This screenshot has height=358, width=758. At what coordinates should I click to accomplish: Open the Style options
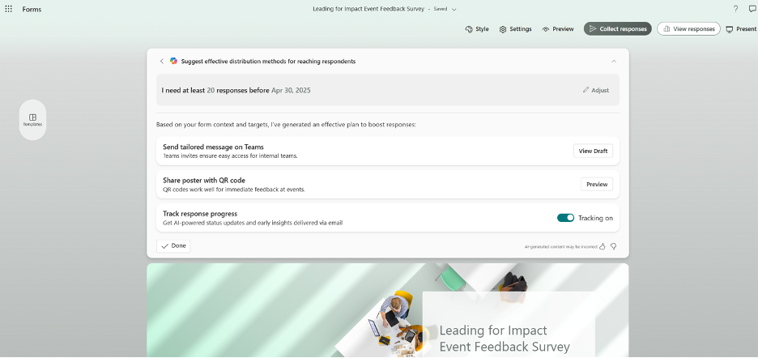click(477, 29)
